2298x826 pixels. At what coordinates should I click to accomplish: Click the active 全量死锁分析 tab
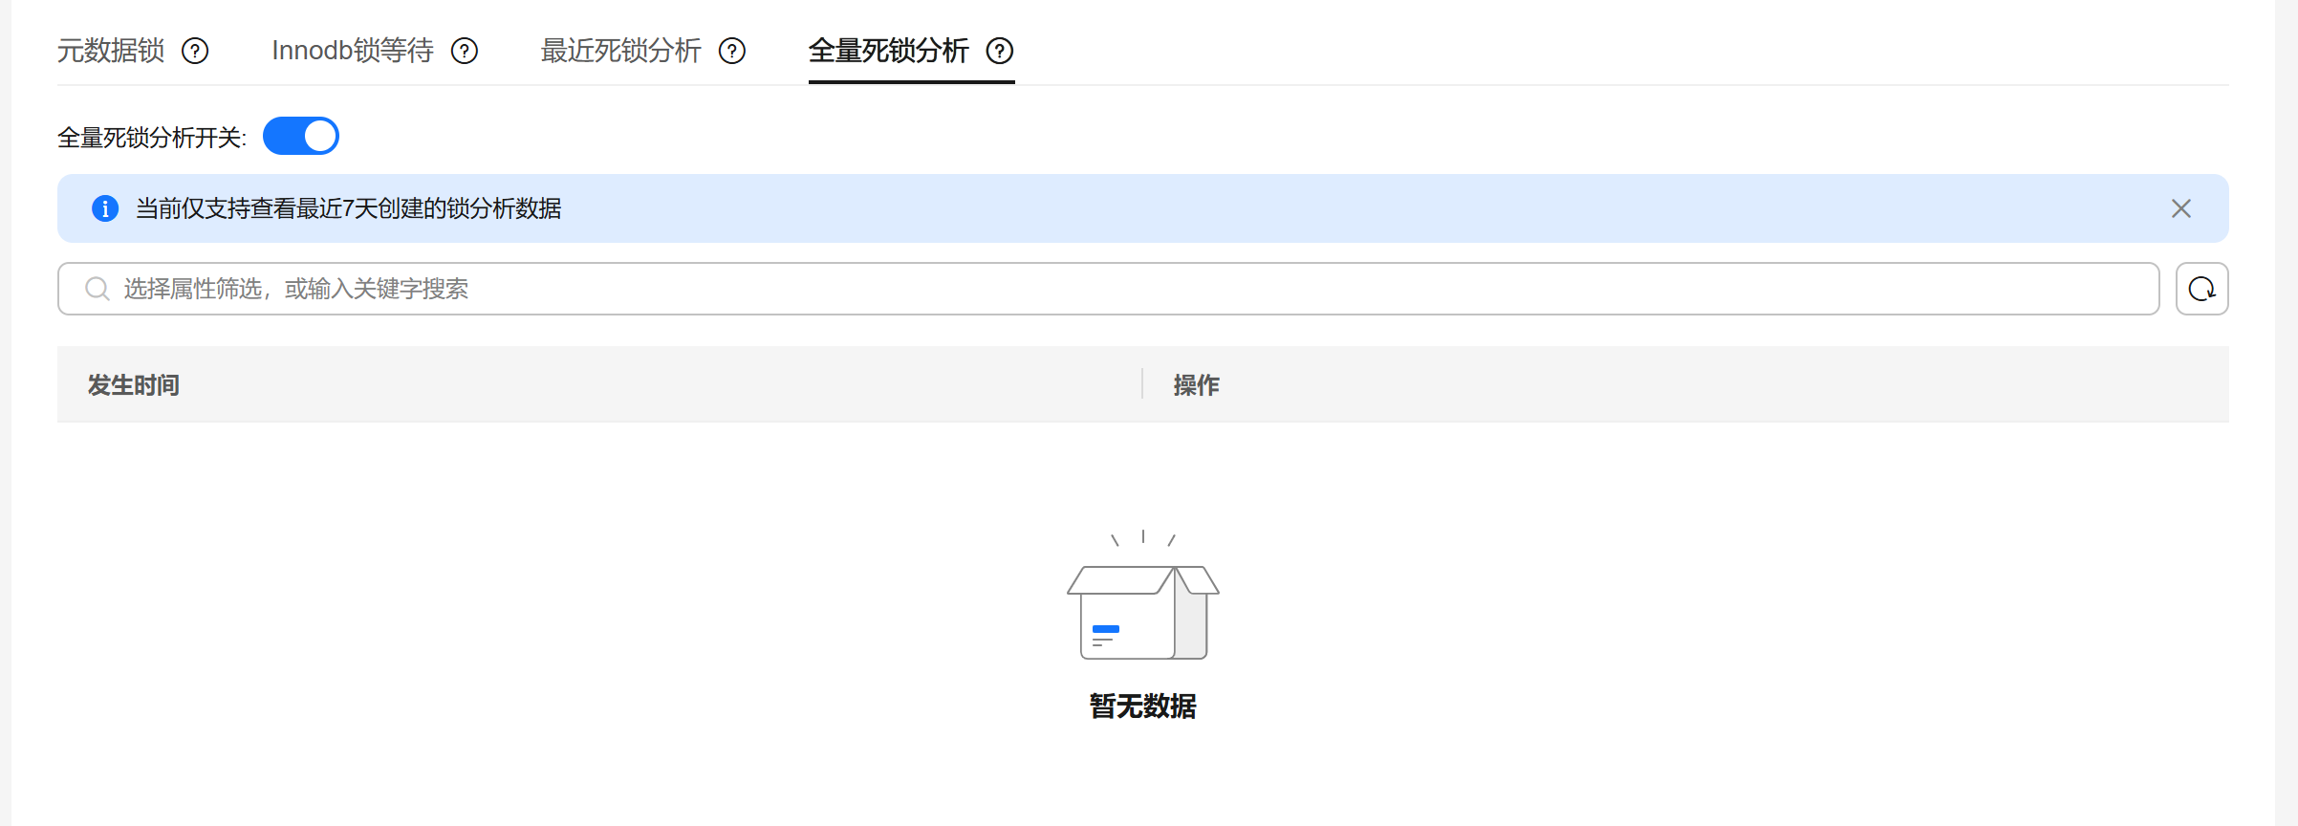coord(888,51)
